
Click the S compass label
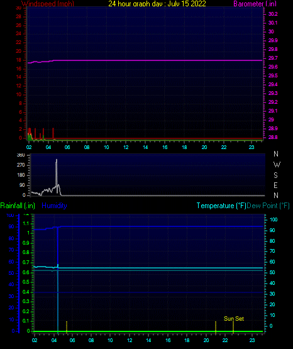[275, 175]
